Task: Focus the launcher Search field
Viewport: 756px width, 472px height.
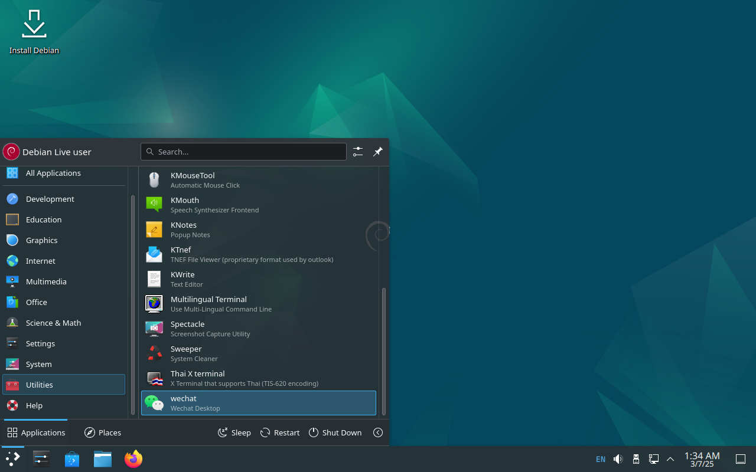Action: 243,152
